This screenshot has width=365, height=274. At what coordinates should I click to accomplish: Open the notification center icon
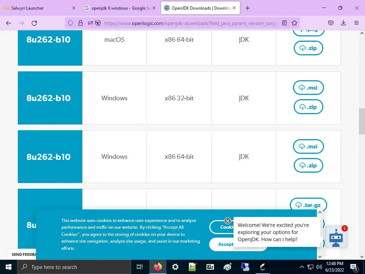[354, 267]
